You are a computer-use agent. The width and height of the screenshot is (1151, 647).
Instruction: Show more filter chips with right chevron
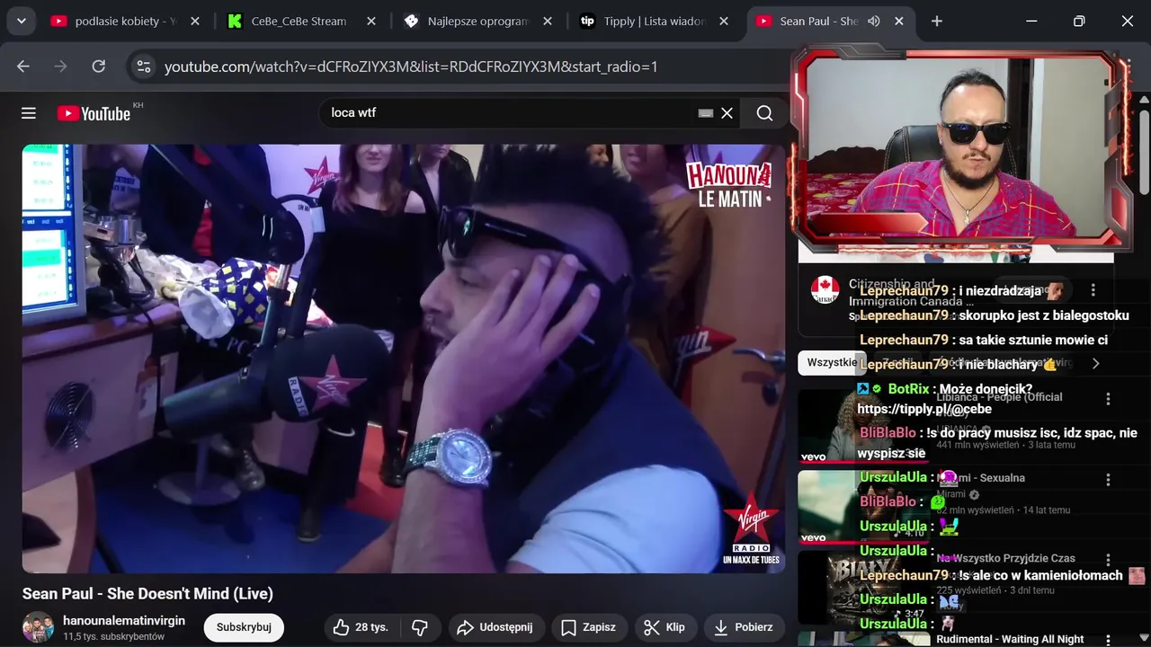(1095, 363)
